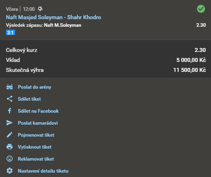Click the arena icon beside Poslat do arény
This screenshot has width=211, height=177.
tap(10, 87)
